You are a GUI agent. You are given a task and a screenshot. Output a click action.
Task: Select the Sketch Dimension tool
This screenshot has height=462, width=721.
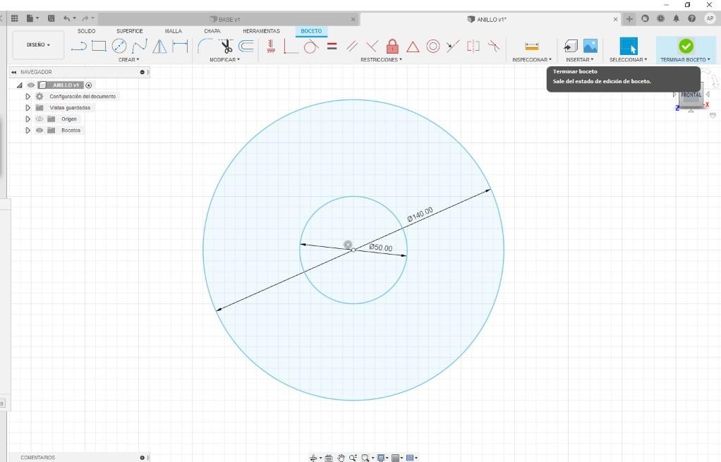(x=180, y=46)
